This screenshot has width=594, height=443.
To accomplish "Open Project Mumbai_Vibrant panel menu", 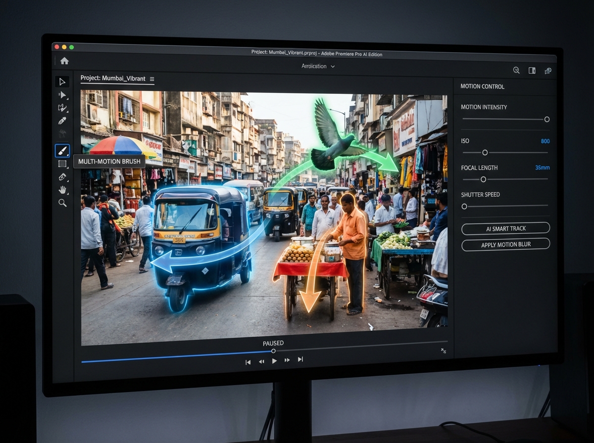I will tap(152, 79).
